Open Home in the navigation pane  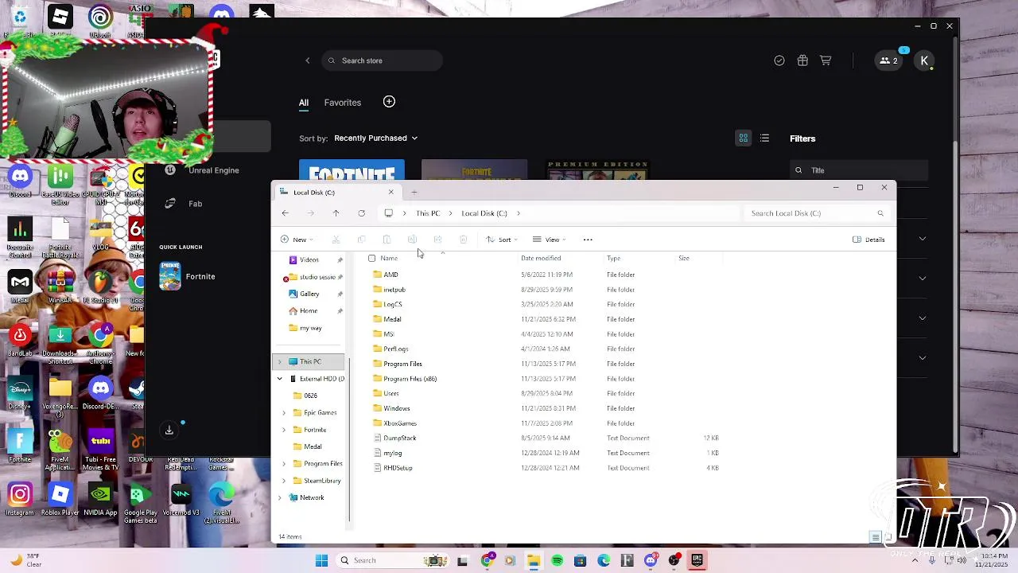coord(309,311)
